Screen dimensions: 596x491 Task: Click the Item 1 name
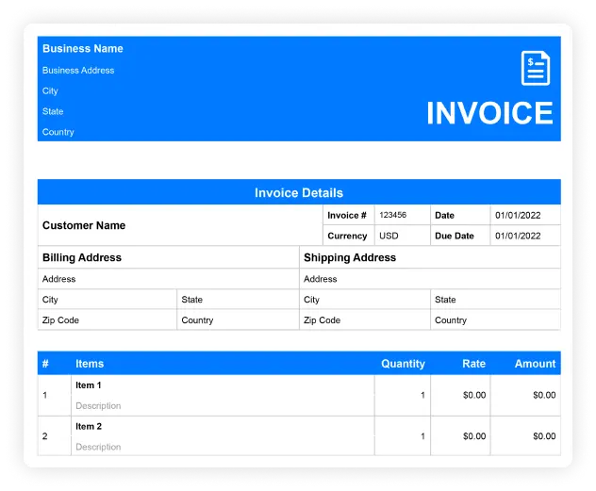[x=89, y=385]
